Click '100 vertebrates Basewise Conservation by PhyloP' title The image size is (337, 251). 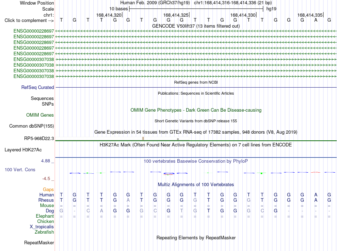196,161
